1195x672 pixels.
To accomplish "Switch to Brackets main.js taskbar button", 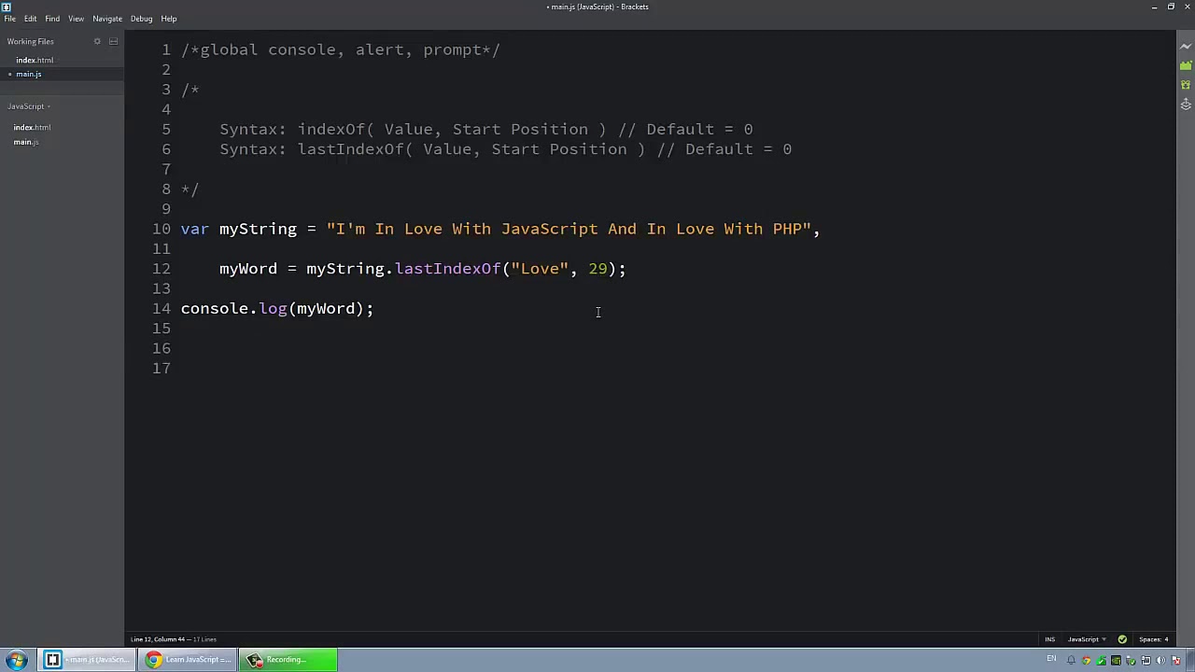I will point(87,660).
